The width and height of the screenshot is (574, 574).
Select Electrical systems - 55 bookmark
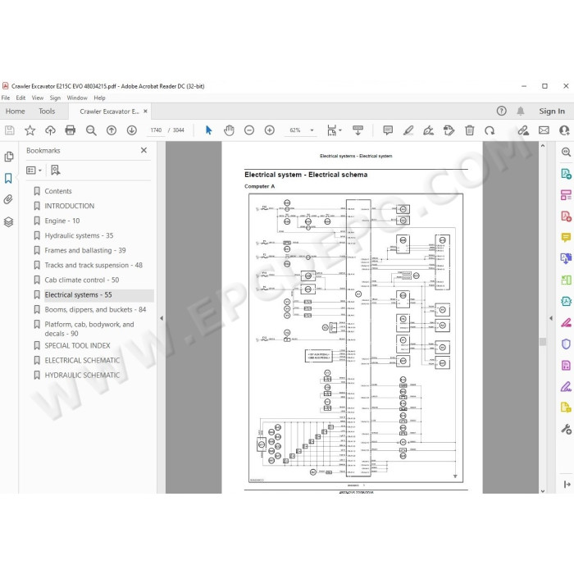(78, 294)
